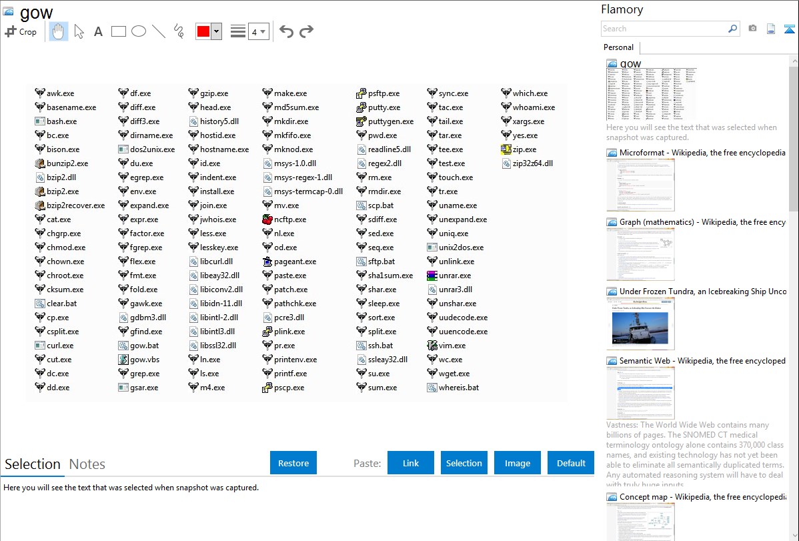Click the Concept map snapshot title
The width and height of the screenshot is (799, 541).
point(702,497)
